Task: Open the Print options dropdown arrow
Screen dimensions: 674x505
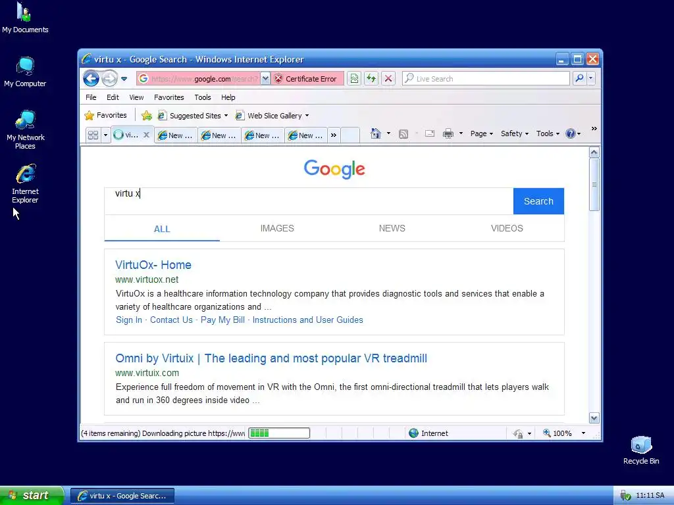Action: [x=461, y=133]
